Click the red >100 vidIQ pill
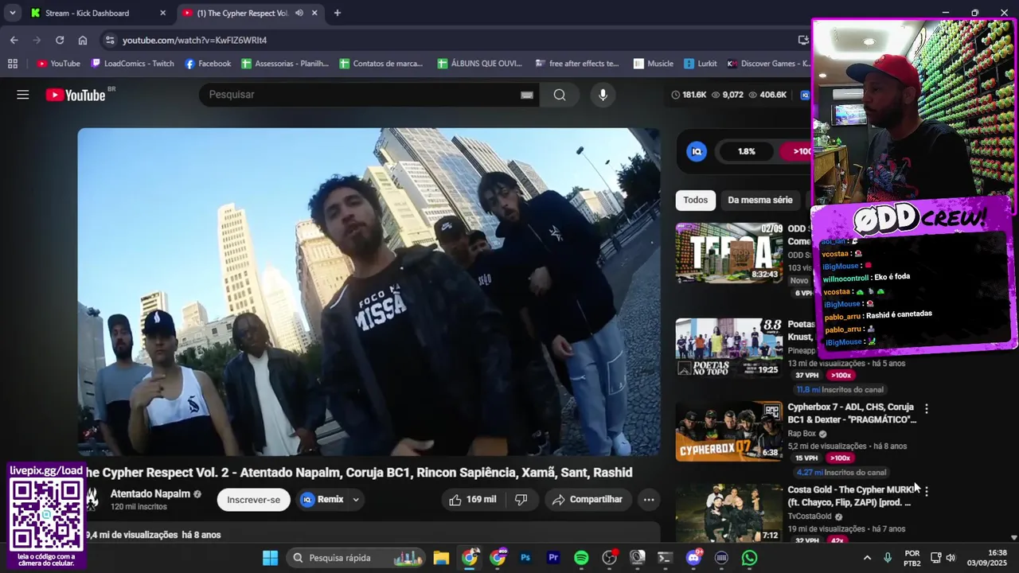The image size is (1019, 573). tap(796, 151)
